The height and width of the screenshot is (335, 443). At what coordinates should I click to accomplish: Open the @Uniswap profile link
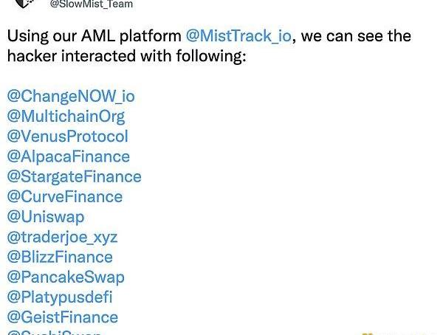[45, 216]
